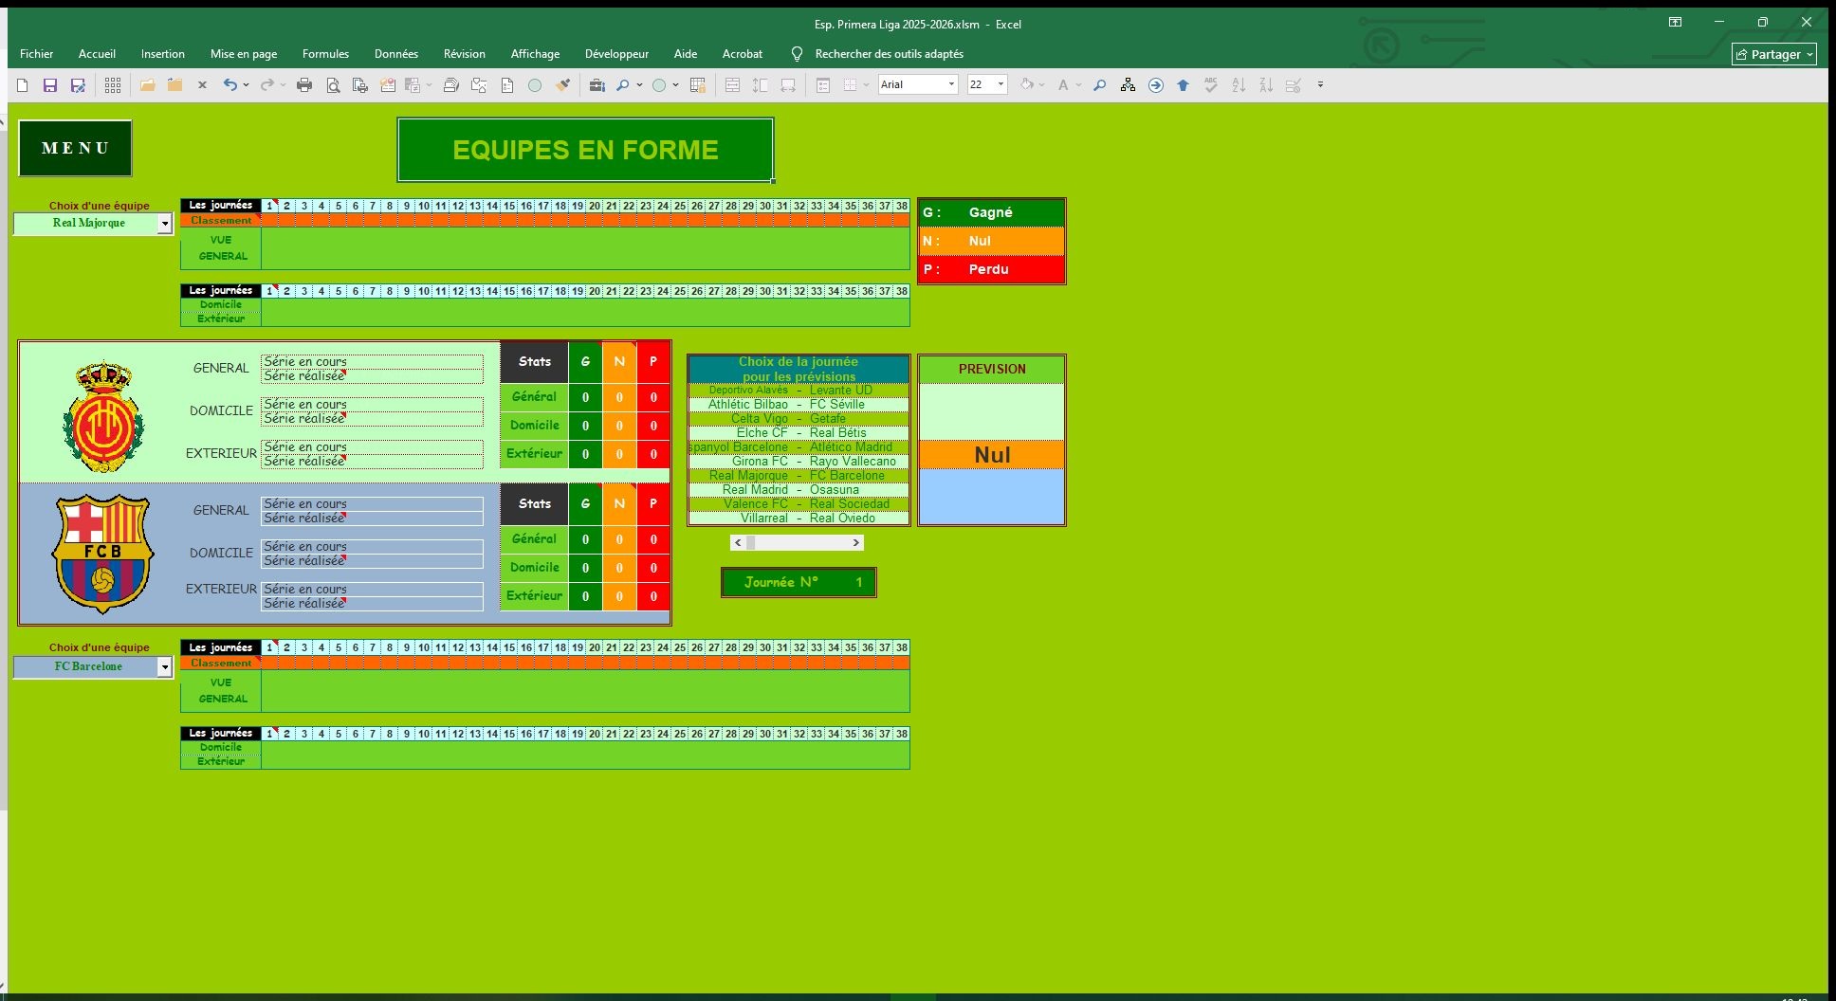Click the Save floppy disk icon
The width and height of the screenshot is (1836, 1001).
(50, 85)
